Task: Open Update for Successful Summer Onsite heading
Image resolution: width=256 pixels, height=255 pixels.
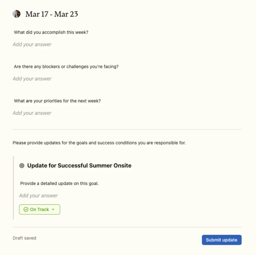Action: click(x=79, y=165)
